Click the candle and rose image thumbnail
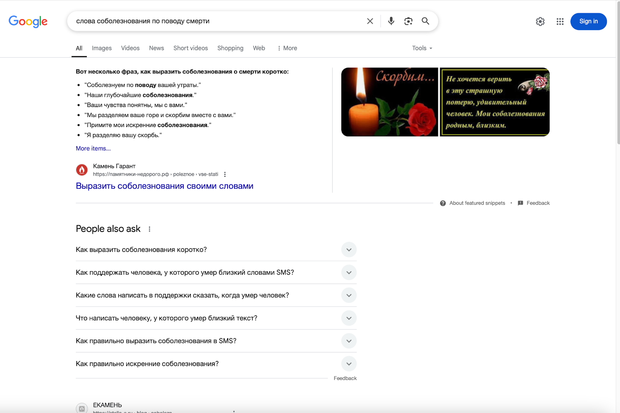Image resolution: width=620 pixels, height=413 pixels. 389,102
